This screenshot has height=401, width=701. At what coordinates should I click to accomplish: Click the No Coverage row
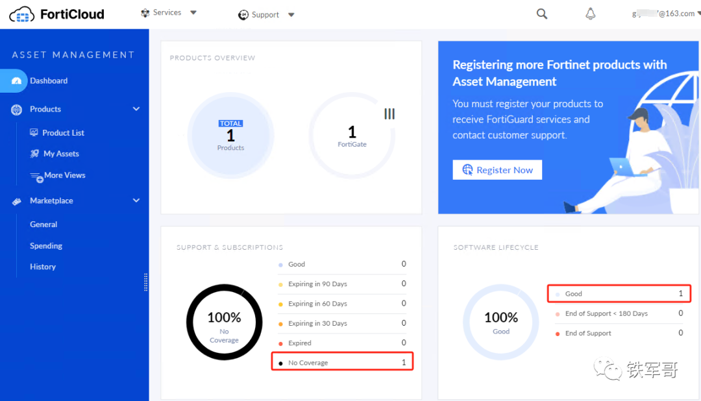342,361
